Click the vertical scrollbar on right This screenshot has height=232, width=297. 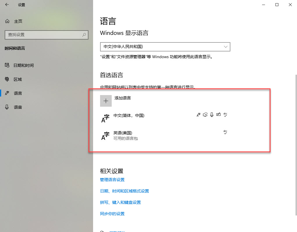coord(296,145)
